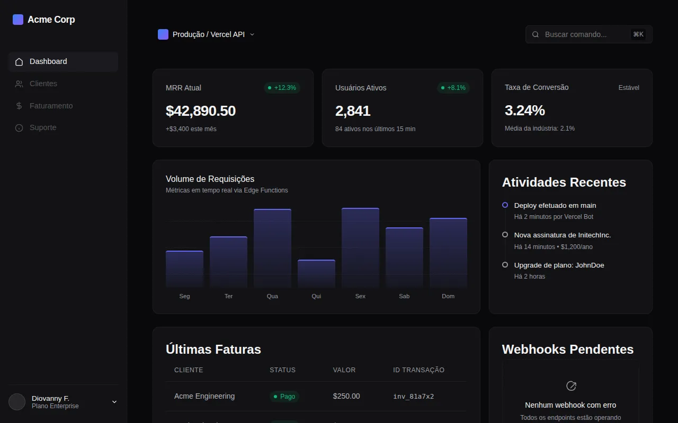
Task: Click the ID TRANSAÇÃO column header
Action: pos(418,370)
